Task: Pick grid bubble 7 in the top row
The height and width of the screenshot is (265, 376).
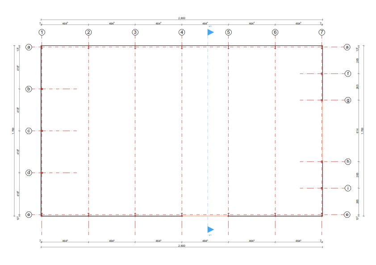Action: coord(322,32)
